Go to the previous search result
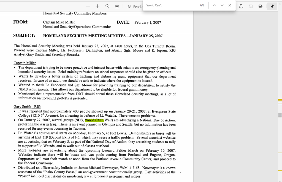The width and height of the screenshot is (282, 182). coord(214,6)
